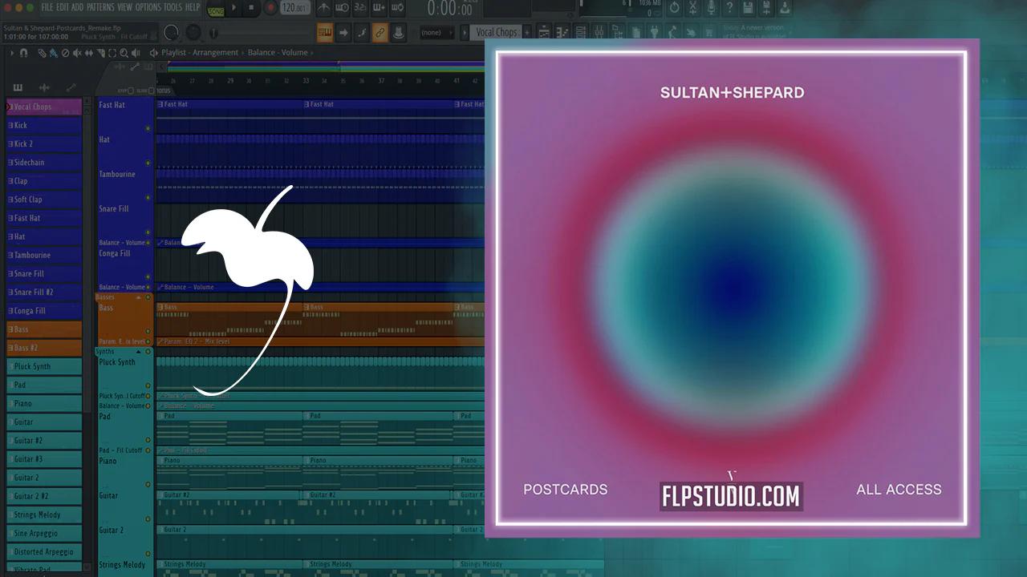Expand the playlist options arrow beside magnet
This screenshot has width=1027, height=577.
[12, 53]
